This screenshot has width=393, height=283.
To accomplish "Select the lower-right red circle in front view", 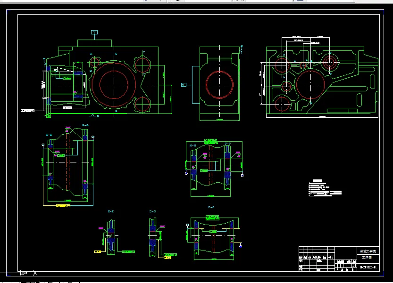I will pos(142,105).
